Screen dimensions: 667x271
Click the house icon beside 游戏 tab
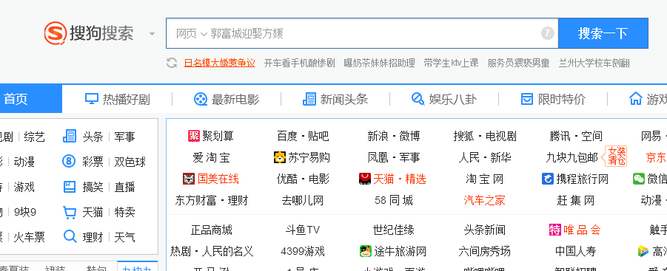point(635,98)
